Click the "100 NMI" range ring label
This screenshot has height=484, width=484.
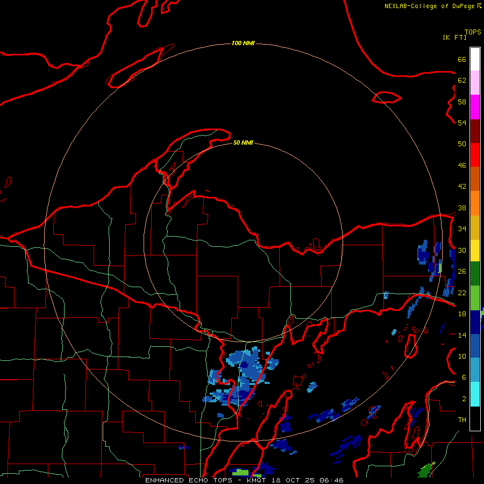(243, 43)
